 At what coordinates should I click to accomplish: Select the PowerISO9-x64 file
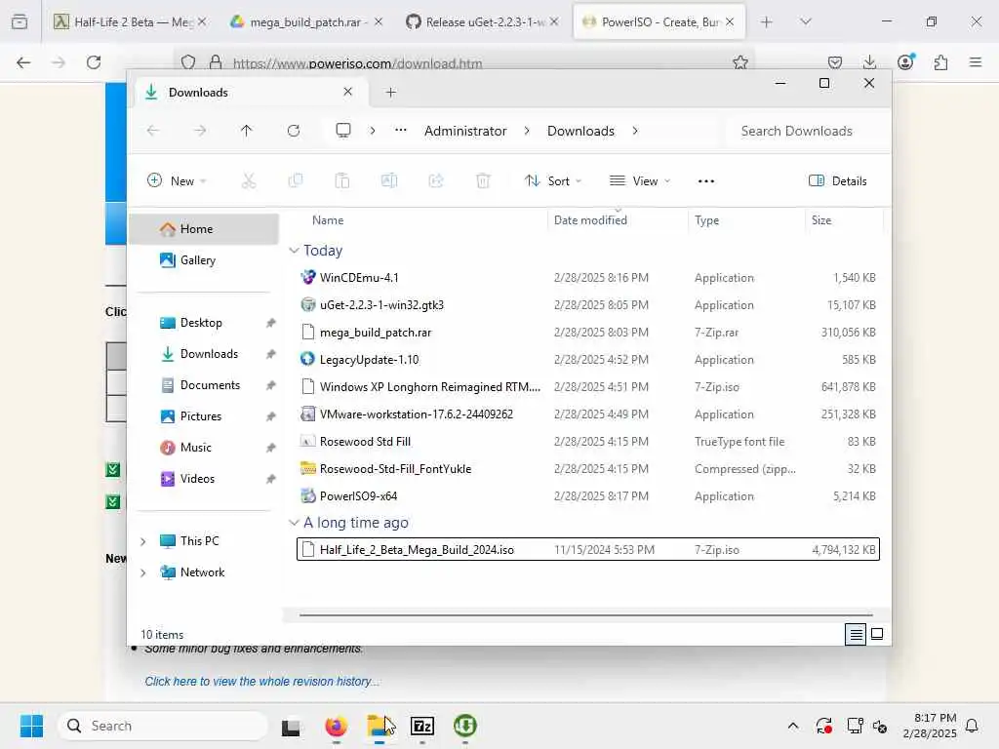pos(587,496)
